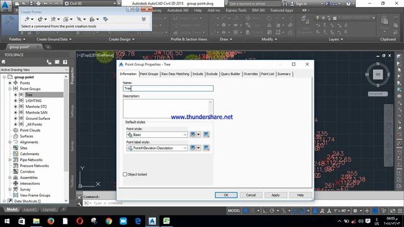Viewport: 404px width, 227px height.
Task: Click the Apply button
Action: click(275, 195)
